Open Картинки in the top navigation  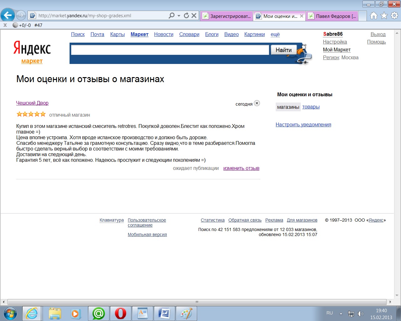click(254, 34)
